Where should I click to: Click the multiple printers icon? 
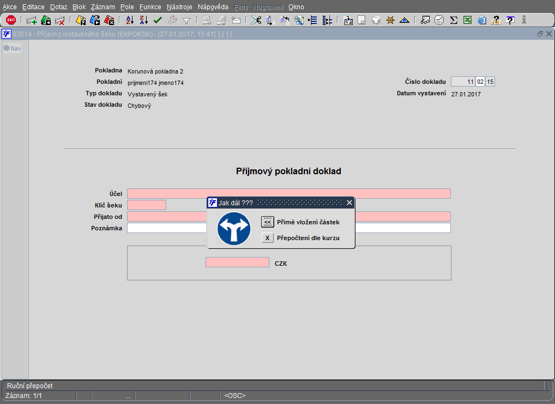pos(221,21)
